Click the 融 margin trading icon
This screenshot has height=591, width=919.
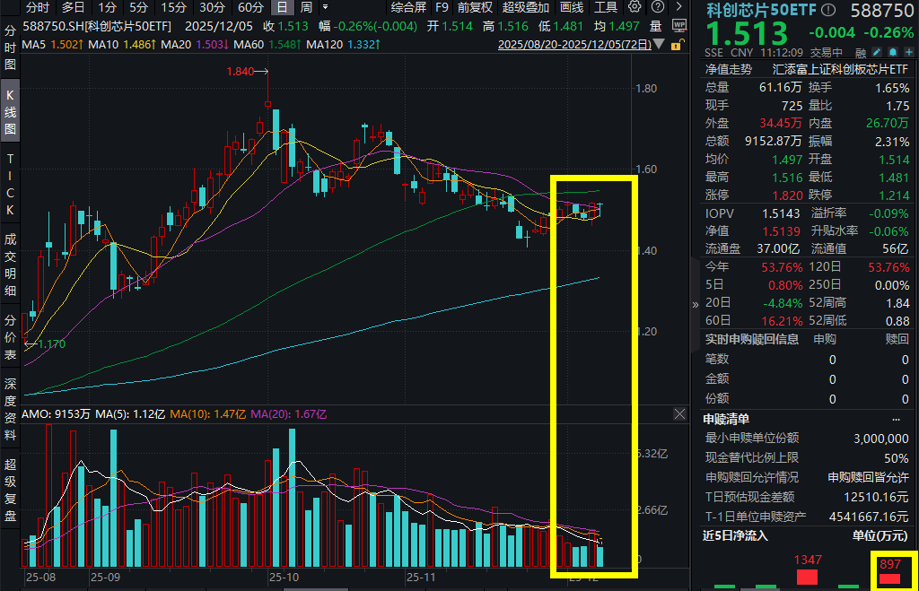pos(859,52)
